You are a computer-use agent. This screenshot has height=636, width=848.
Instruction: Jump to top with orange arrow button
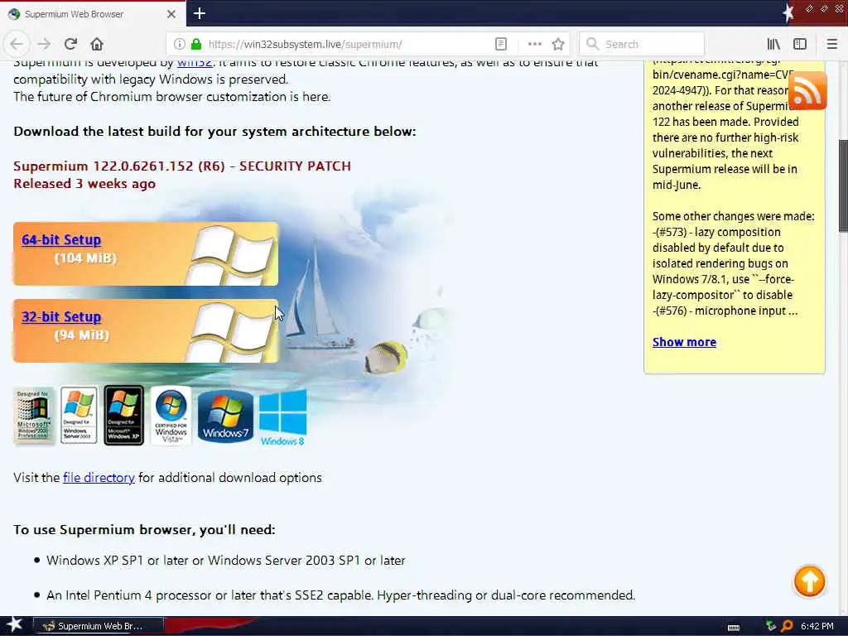(x=809, y=581)
